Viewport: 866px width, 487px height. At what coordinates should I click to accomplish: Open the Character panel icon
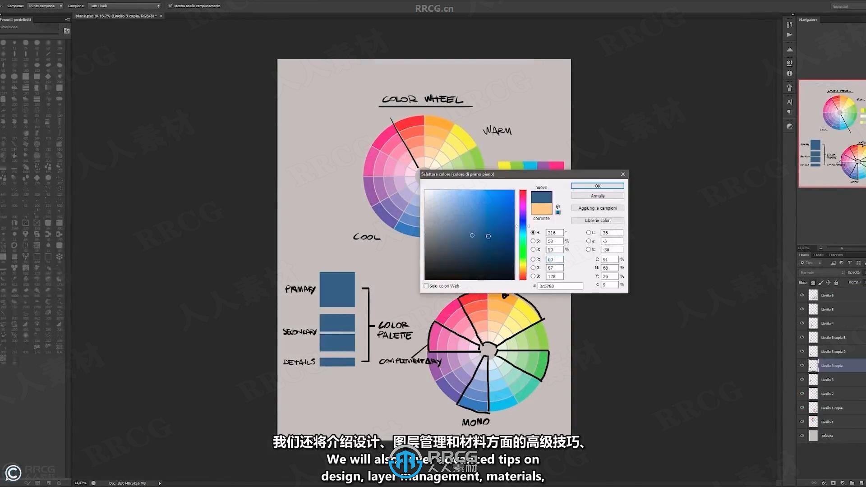point(789,102)
